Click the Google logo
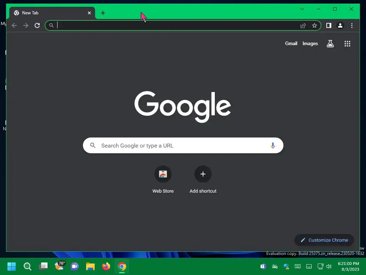Viewport: 366px width, 275px height. click(x=183, y=106)
